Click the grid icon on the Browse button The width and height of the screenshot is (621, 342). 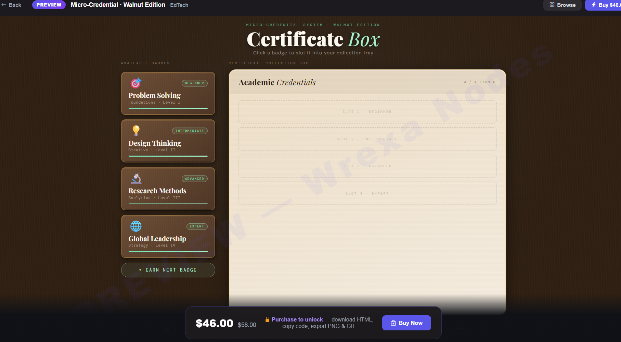[551, 5]
